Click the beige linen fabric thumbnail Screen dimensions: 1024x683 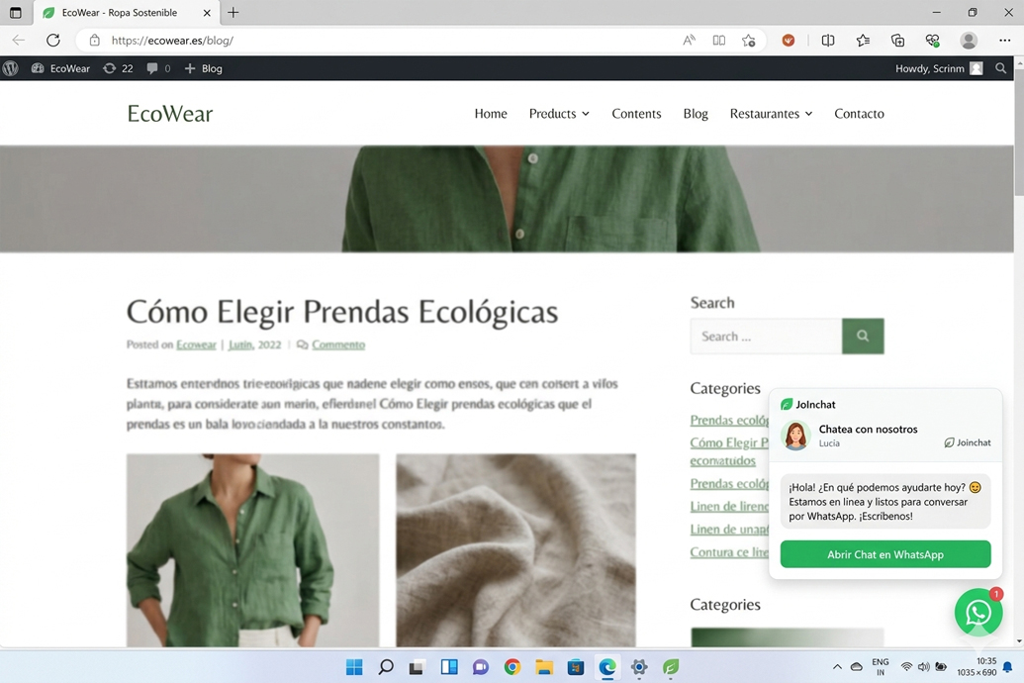pos(515,550)
